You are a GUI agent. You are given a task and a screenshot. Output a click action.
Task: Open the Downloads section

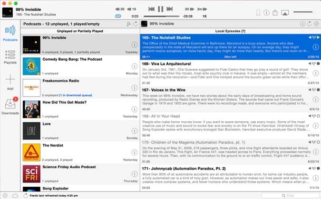pyautogui.click(x=10, y=106)
